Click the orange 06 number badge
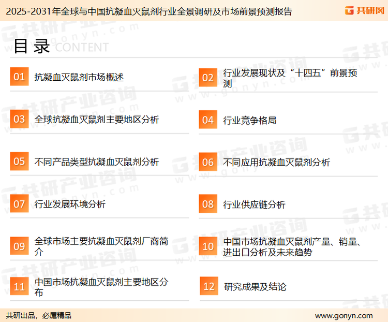This screenshot has width=388, height=322. (208, 162)
